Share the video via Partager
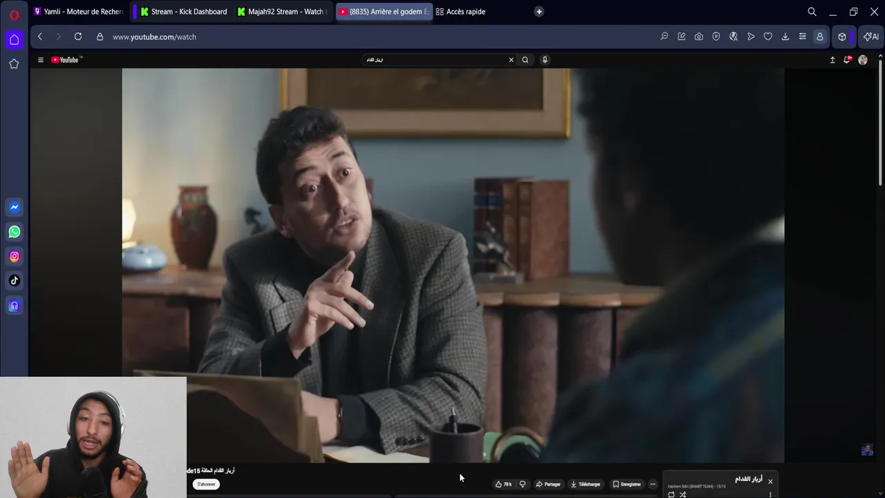885x498 pixels. pyautogui.click(x=548, y=484)
